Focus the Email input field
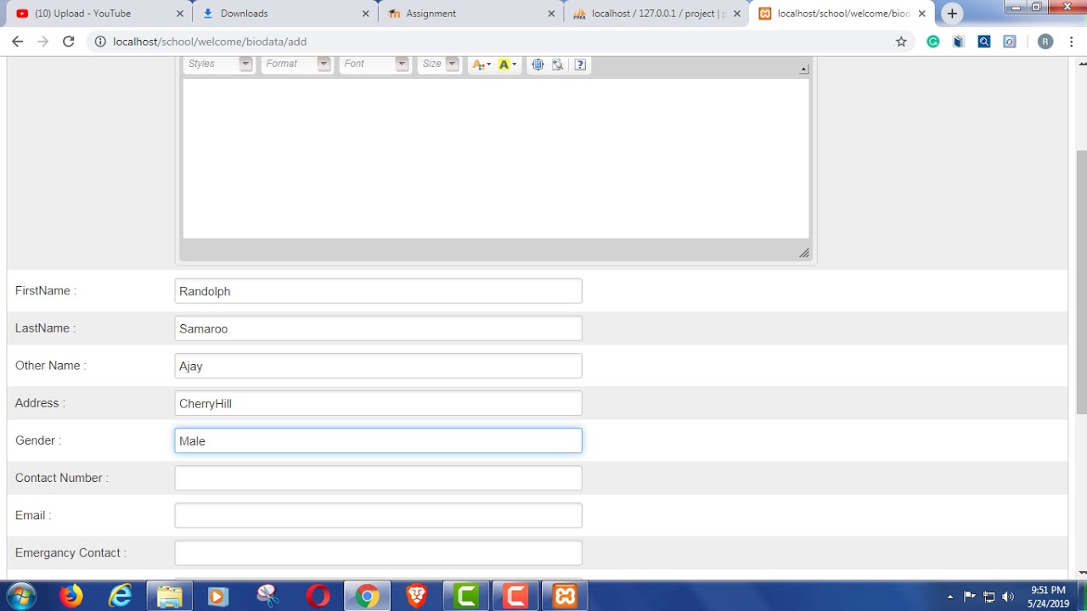This screenshot has width=1087, height=611. (379, 515)
